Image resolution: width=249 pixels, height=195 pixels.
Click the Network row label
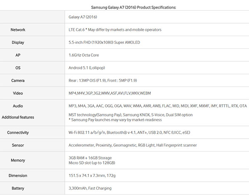18,30
